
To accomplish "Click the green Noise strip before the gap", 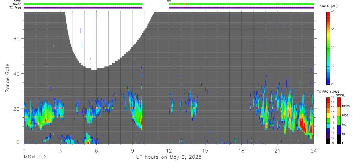I will tap(83, 4).
